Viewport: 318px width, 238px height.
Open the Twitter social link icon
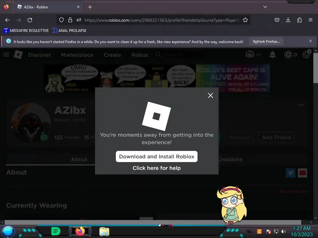291,173
